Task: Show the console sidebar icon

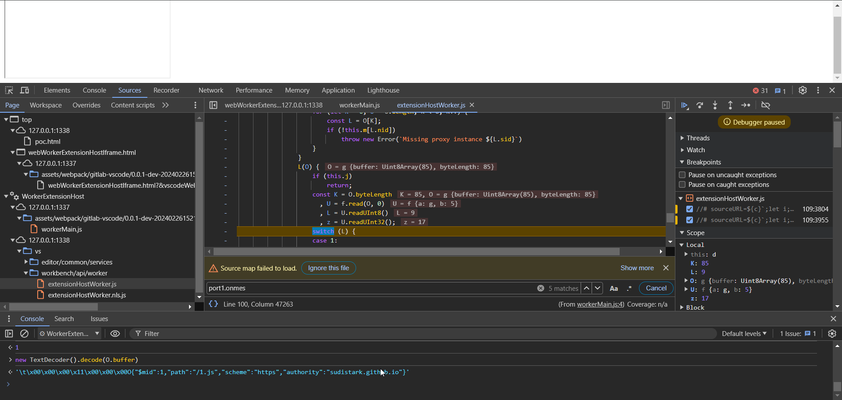Action: coord(9,334)
